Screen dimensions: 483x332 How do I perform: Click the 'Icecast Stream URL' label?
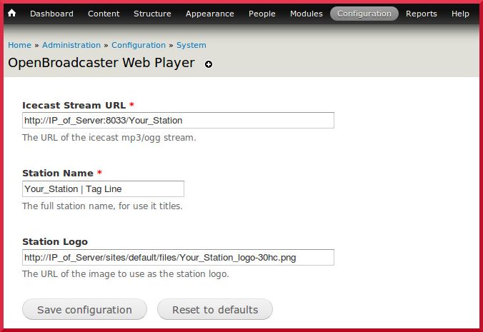point(74,105)
